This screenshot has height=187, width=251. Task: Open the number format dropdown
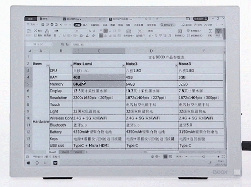click(171, 31)
